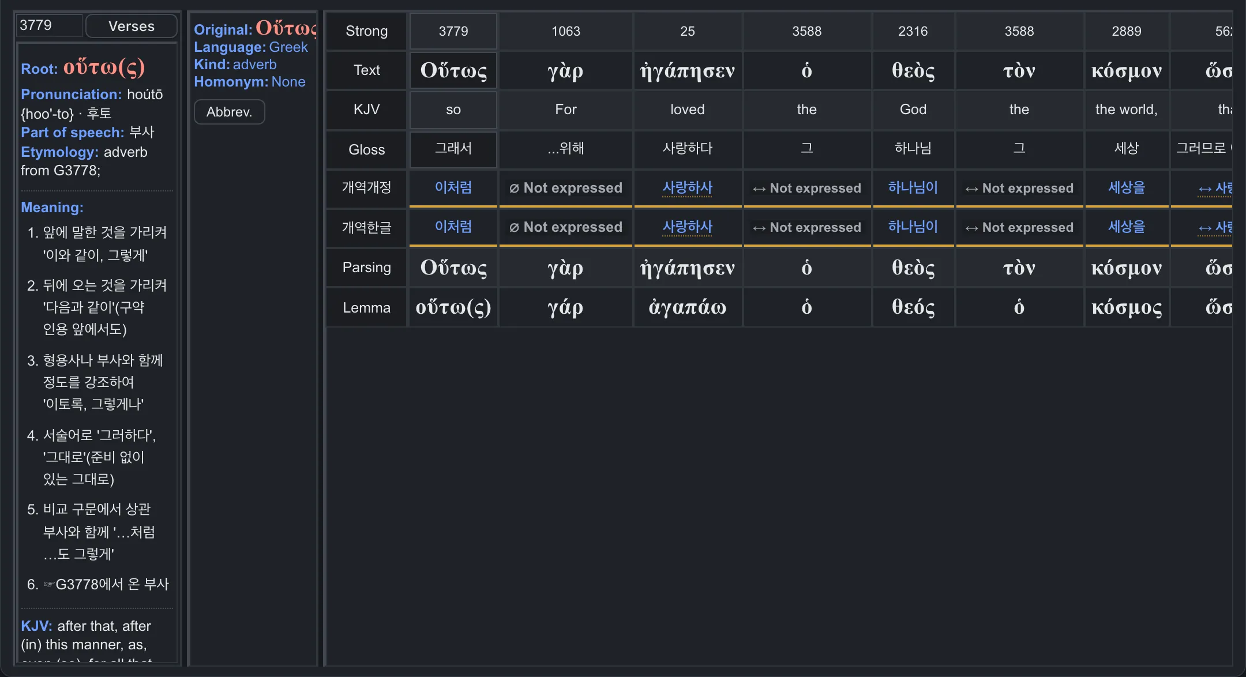1246x677 pixels.
Task: Click 세상을 link in 개역개정 row
Action: 1127,187
